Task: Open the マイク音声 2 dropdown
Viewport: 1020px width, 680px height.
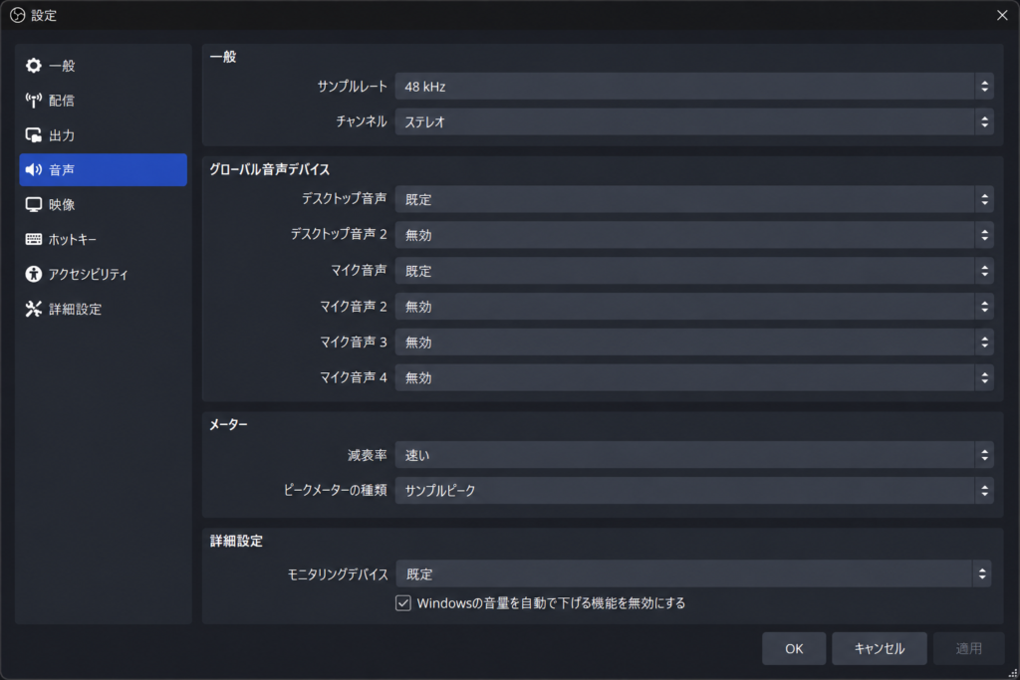Action: tap(694, 307)
